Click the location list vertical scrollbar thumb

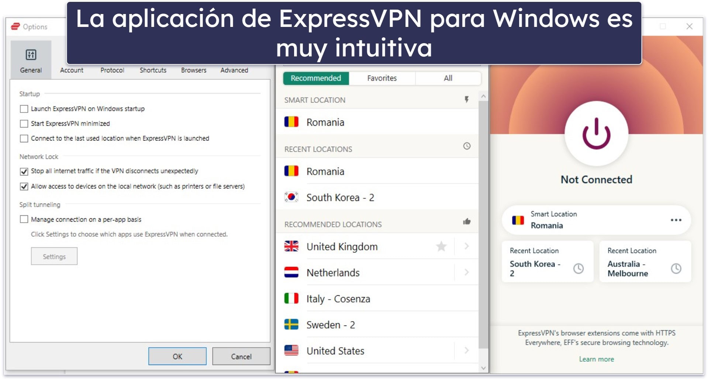click(x=483, y=224)
